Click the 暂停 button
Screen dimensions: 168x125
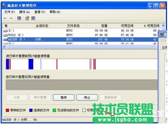64,97
